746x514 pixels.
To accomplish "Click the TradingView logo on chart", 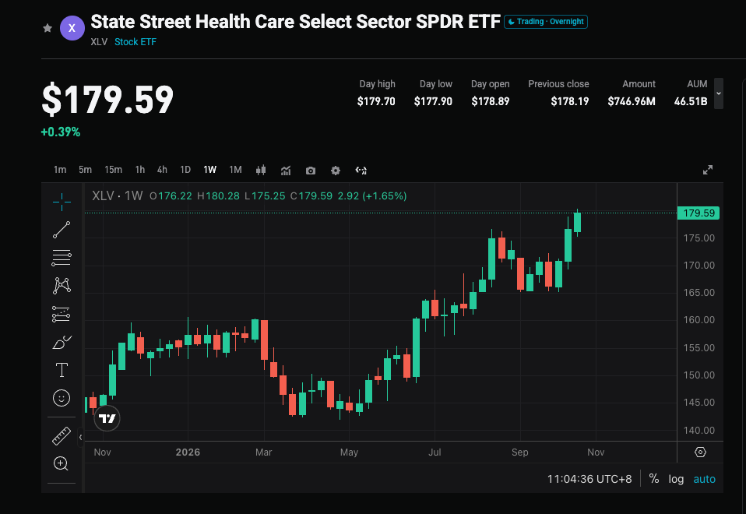I will pyautogui.click(x=107, y=418).
